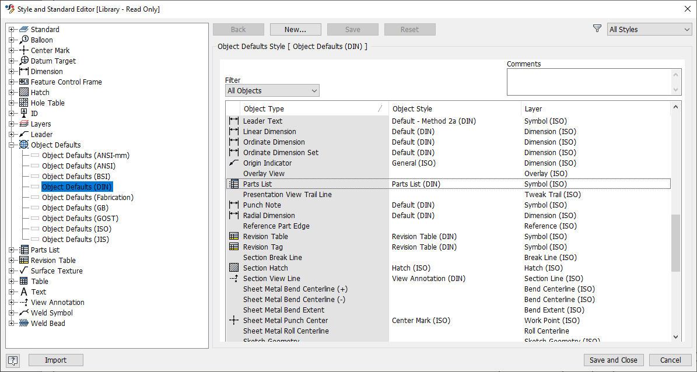The height and width of the screenshot is (372, 697).
Task: Click the Leader icon in tree
Action: (24, 134)
